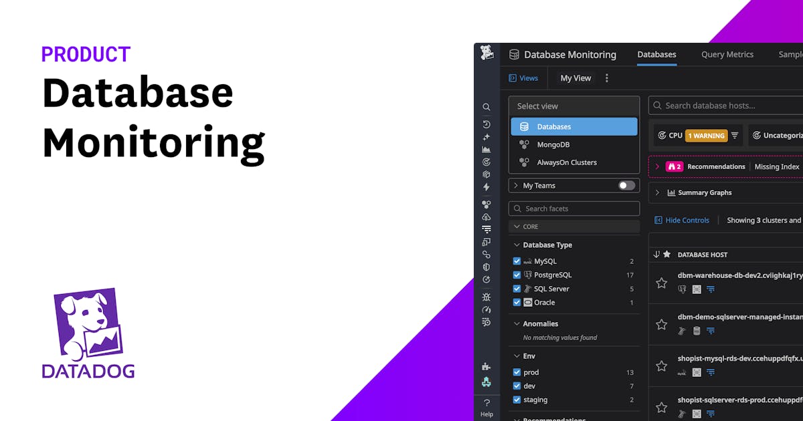Open the speedometer gauge icon in the nav bar
The image size is (803, 421).
point(486,309)
